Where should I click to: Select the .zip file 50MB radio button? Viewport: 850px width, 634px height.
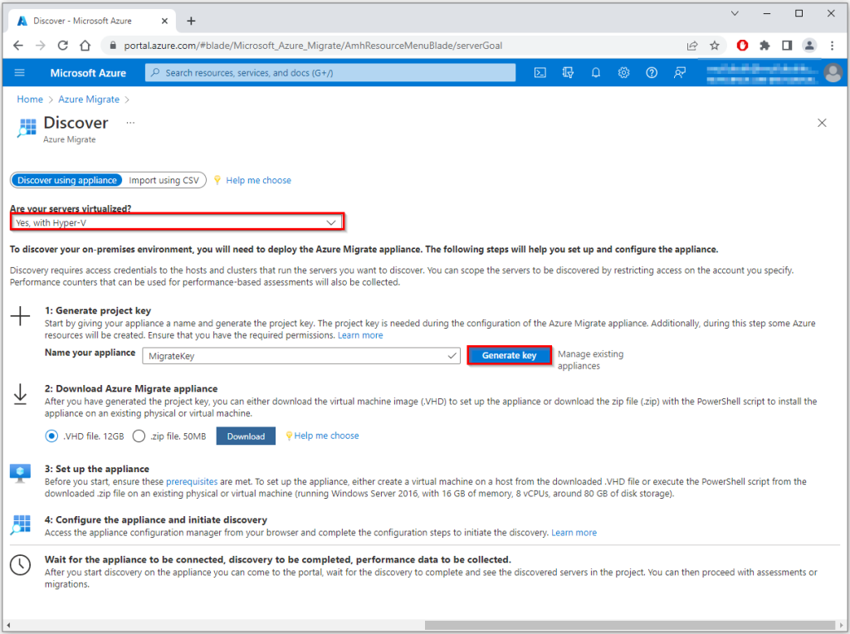pos(139,436)
